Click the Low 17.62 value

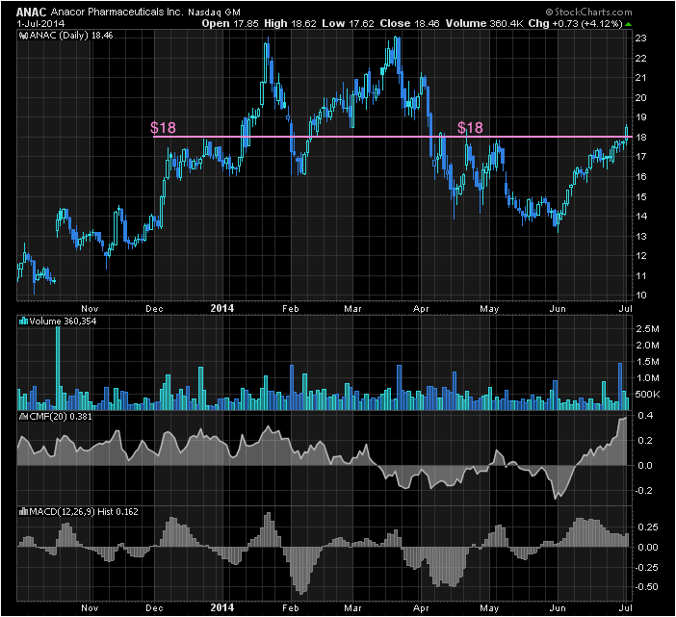(x=348, y=24)
